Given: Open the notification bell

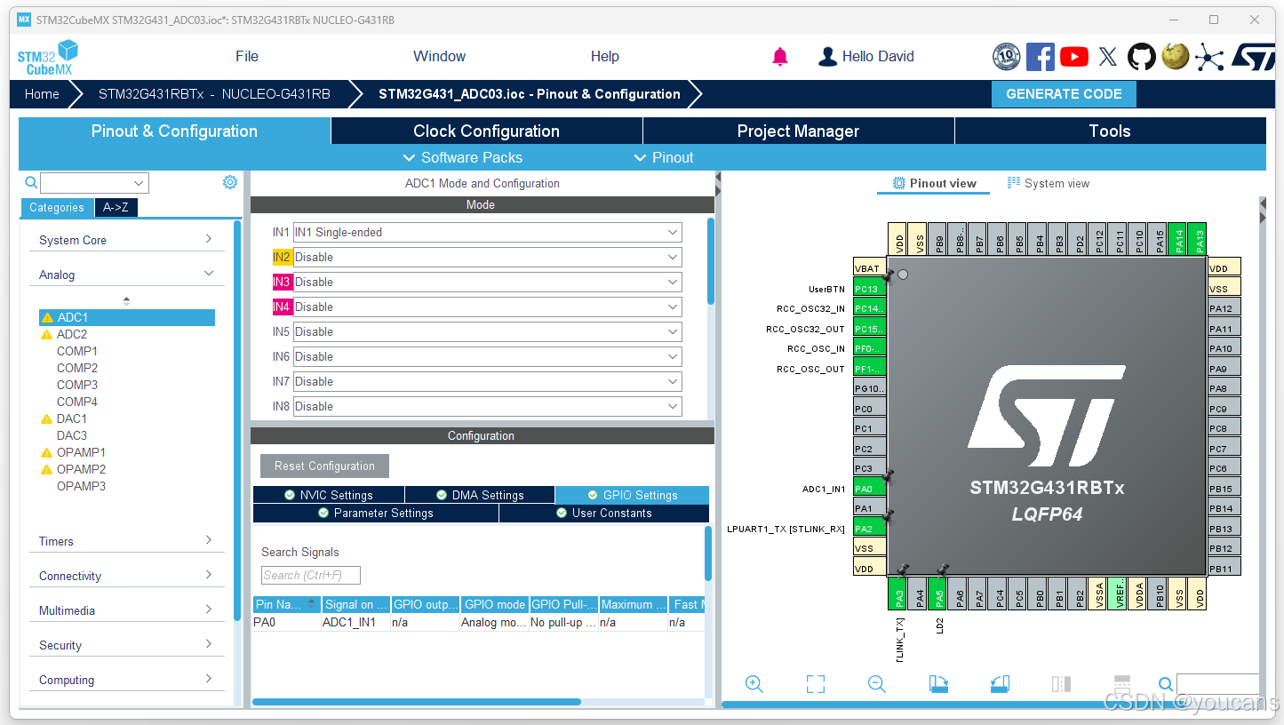Looking at the screenshot, I should (x=780, y=57).
